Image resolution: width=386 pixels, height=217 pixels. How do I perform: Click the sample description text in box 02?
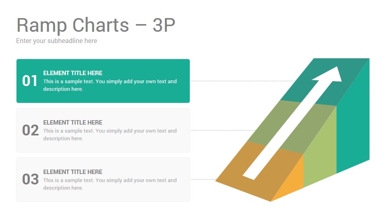point(110,135)
